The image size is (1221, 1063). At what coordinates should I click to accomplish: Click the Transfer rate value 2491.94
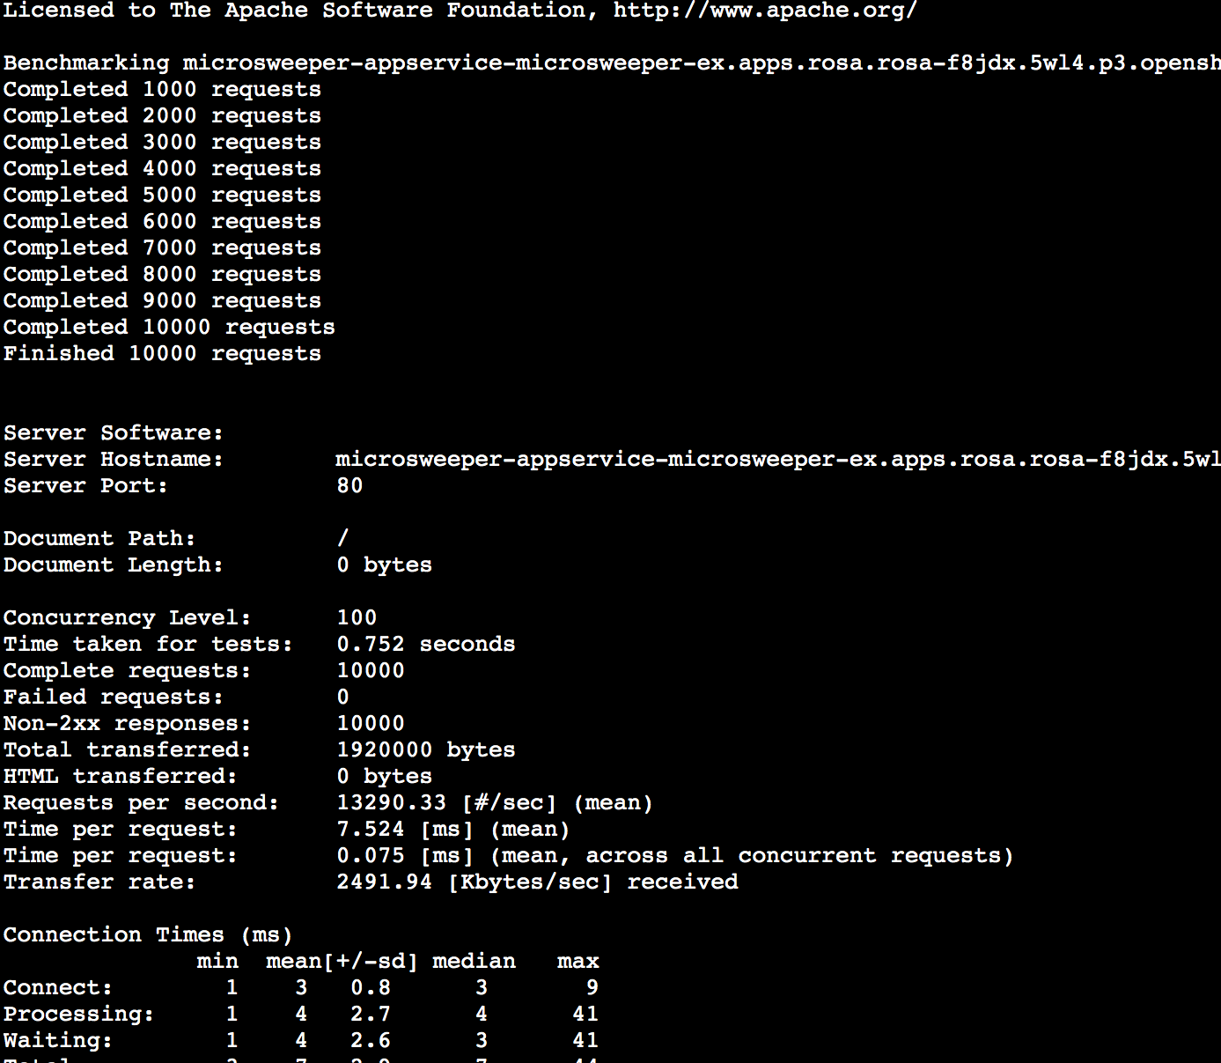385,882
